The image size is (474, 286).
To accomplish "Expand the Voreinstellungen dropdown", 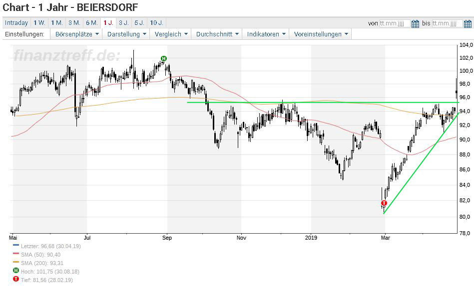I will [x=321, y=34].
